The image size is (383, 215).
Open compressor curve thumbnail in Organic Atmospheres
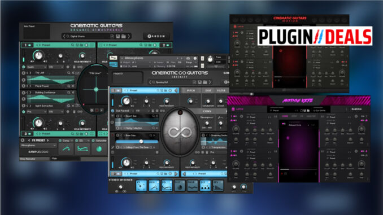pos(66,148)
